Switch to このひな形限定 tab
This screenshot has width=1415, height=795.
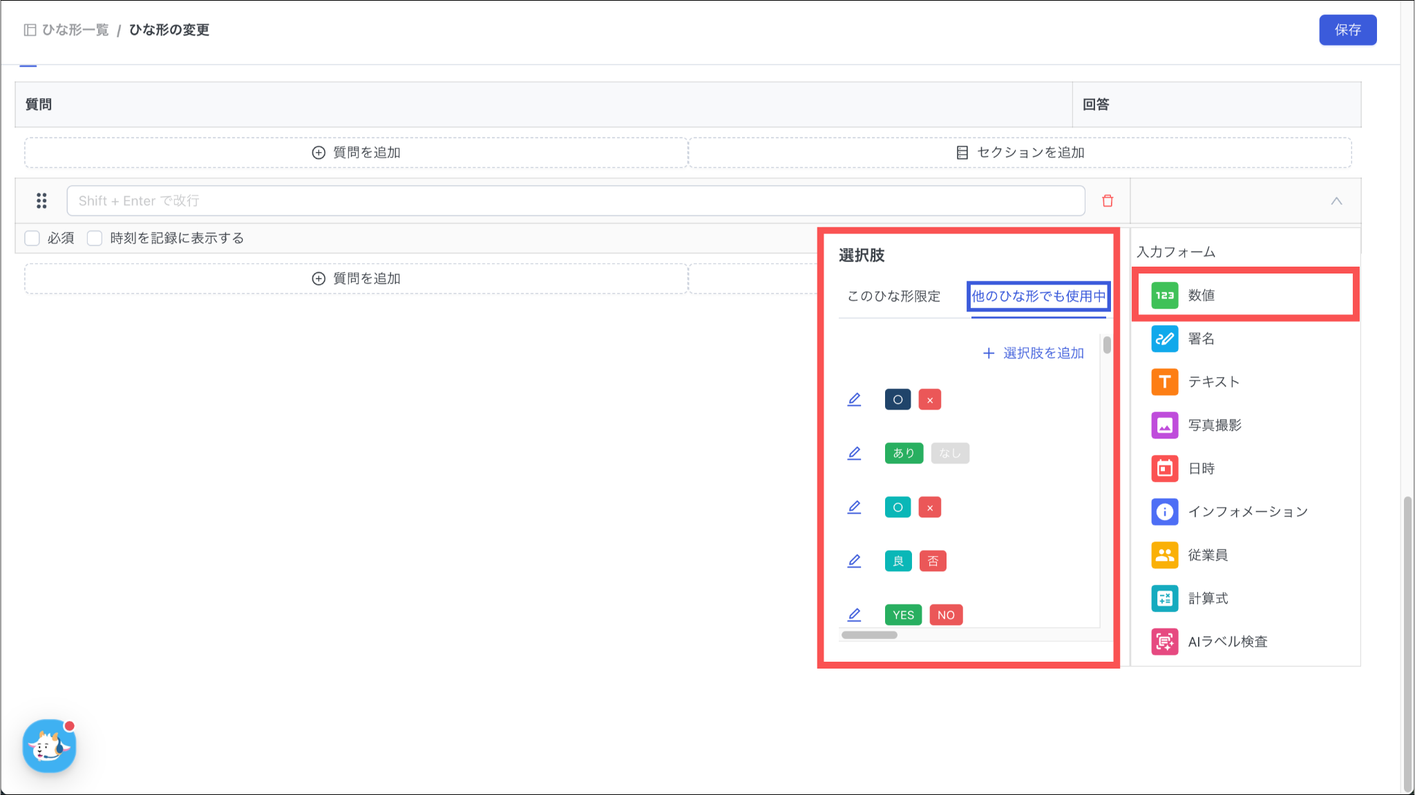coord(893,296)
